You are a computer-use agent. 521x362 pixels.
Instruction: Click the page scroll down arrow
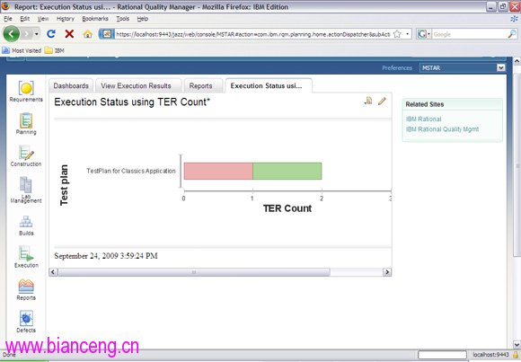[x=517, y=344]
